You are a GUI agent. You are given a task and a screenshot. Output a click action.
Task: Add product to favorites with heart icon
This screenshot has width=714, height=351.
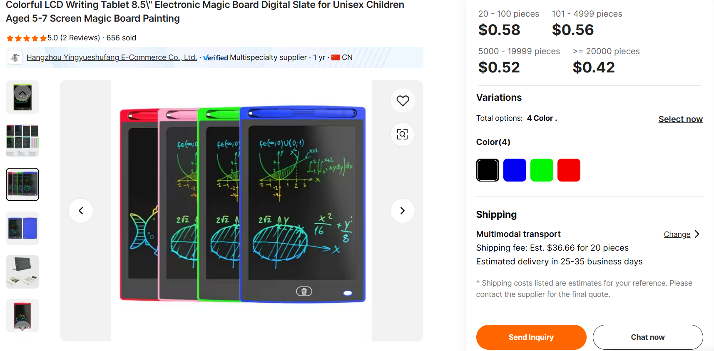(402, 100)
